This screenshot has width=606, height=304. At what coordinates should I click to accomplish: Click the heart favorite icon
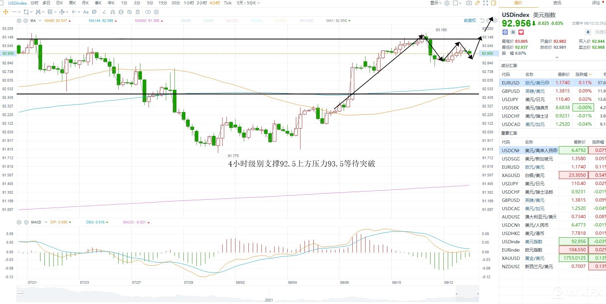(521, 32)
